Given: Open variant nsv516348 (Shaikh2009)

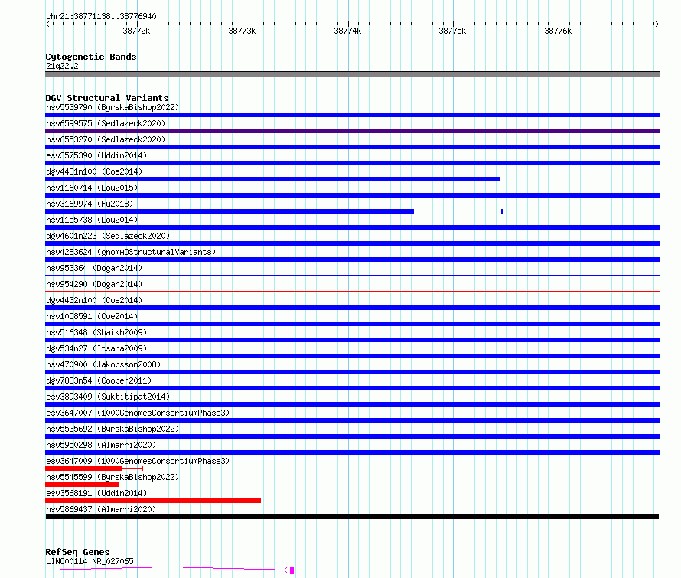Looking at the screenshot, I should pyautogui.click(x=96, y=332).
